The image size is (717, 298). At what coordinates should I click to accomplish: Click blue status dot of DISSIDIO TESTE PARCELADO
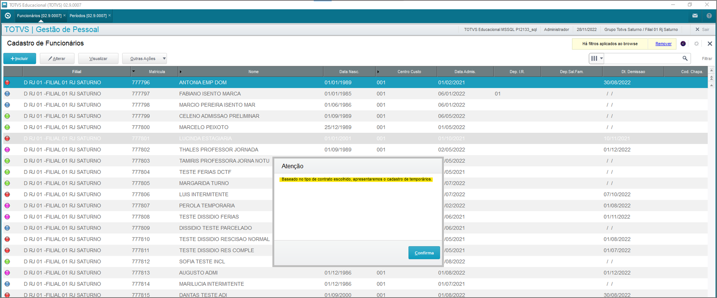(7, 228)
